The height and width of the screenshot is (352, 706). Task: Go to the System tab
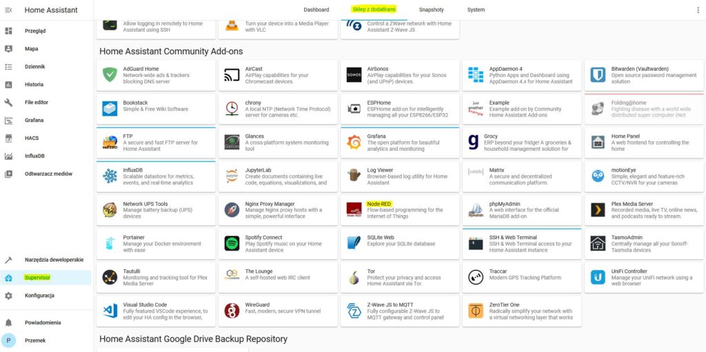pyautogui.click(x=476, y=10)
